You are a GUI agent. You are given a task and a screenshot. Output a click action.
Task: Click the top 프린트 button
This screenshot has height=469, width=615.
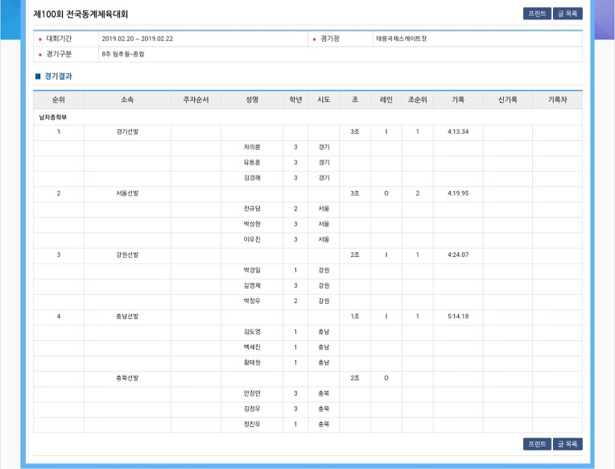coord(537,14)
